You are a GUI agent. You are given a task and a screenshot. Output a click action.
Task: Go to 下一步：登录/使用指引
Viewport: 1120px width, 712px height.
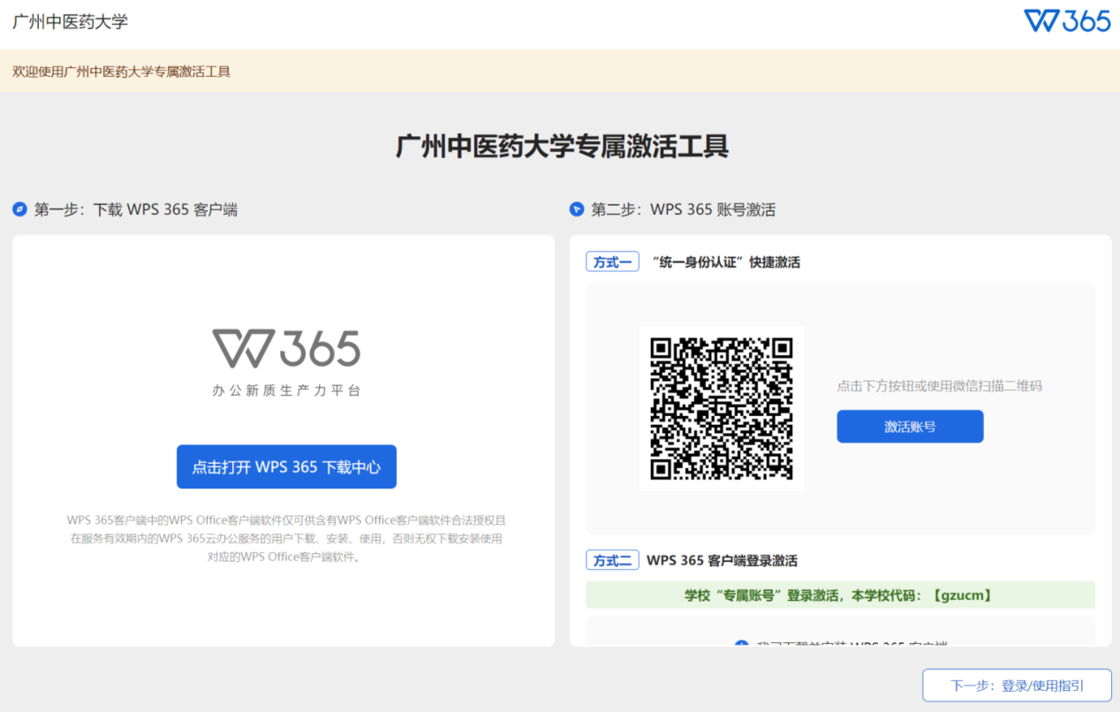tap(1017, 685)
